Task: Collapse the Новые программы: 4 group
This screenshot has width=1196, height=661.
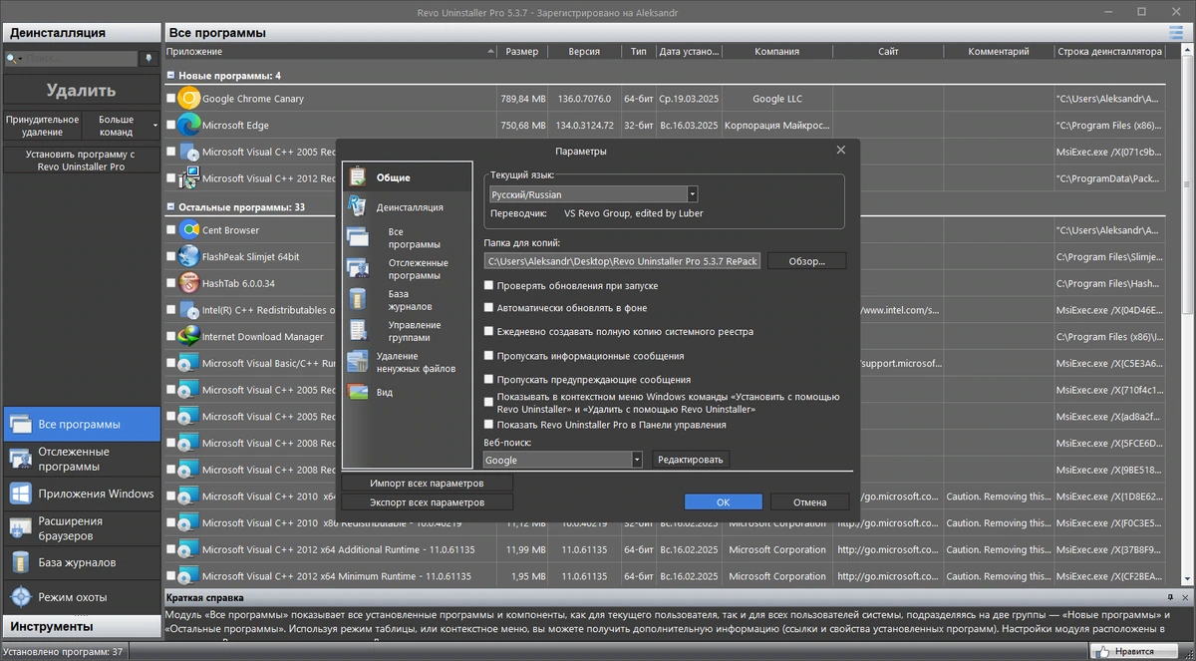Action: point(170,76)
